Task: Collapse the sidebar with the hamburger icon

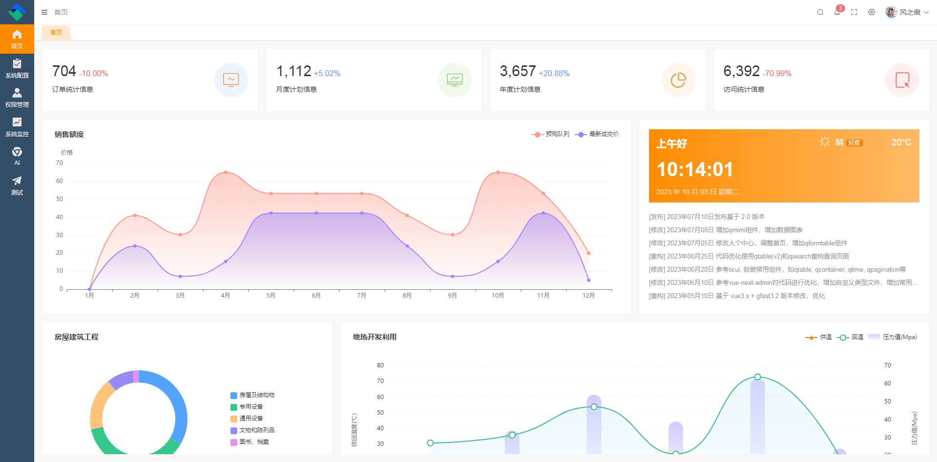Action: tap(44, 12)
